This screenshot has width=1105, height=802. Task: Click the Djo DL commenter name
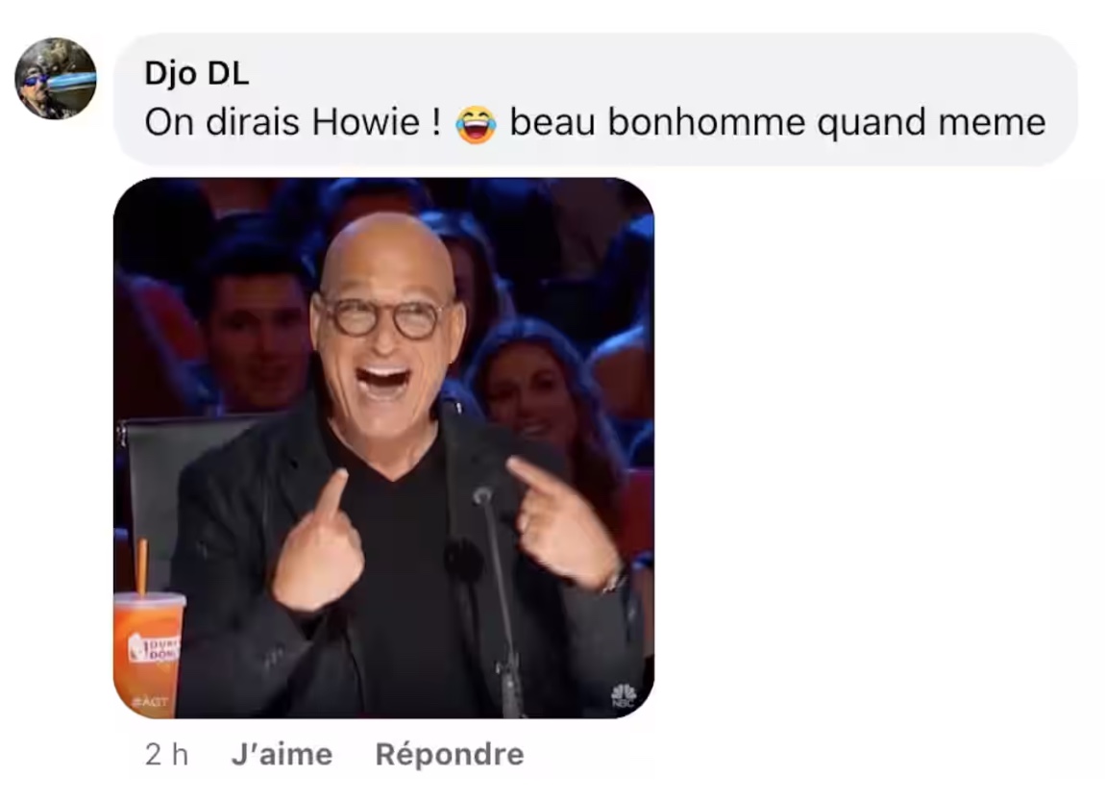197,73
